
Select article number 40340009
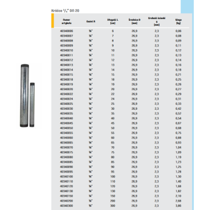[x=67, y=45]
